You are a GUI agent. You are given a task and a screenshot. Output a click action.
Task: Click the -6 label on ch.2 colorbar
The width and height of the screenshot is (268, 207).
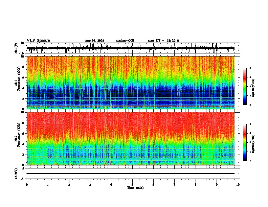point(250,152)
